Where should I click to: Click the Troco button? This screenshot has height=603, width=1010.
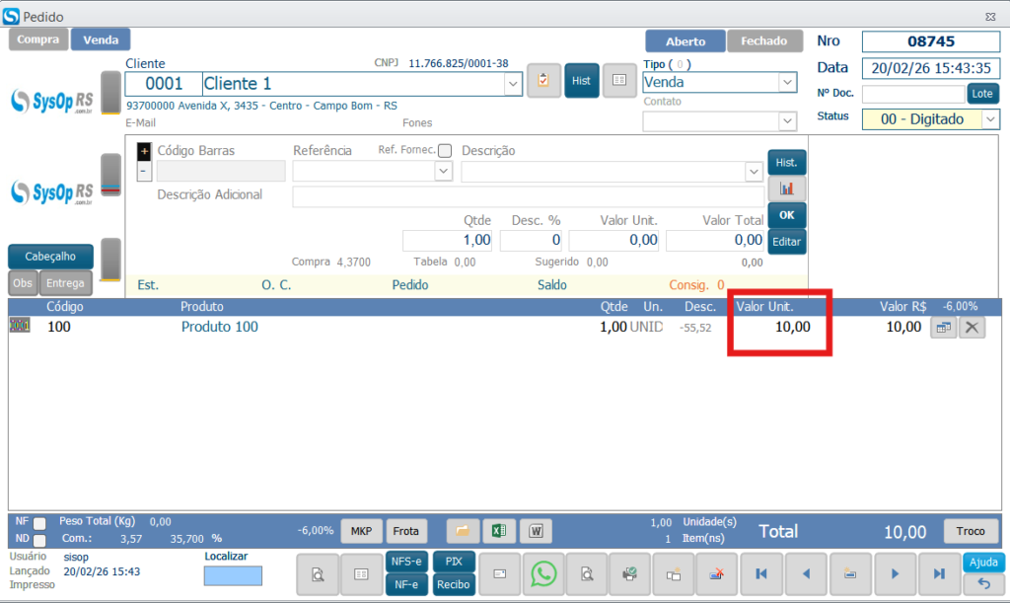click(x=970, y=531)
